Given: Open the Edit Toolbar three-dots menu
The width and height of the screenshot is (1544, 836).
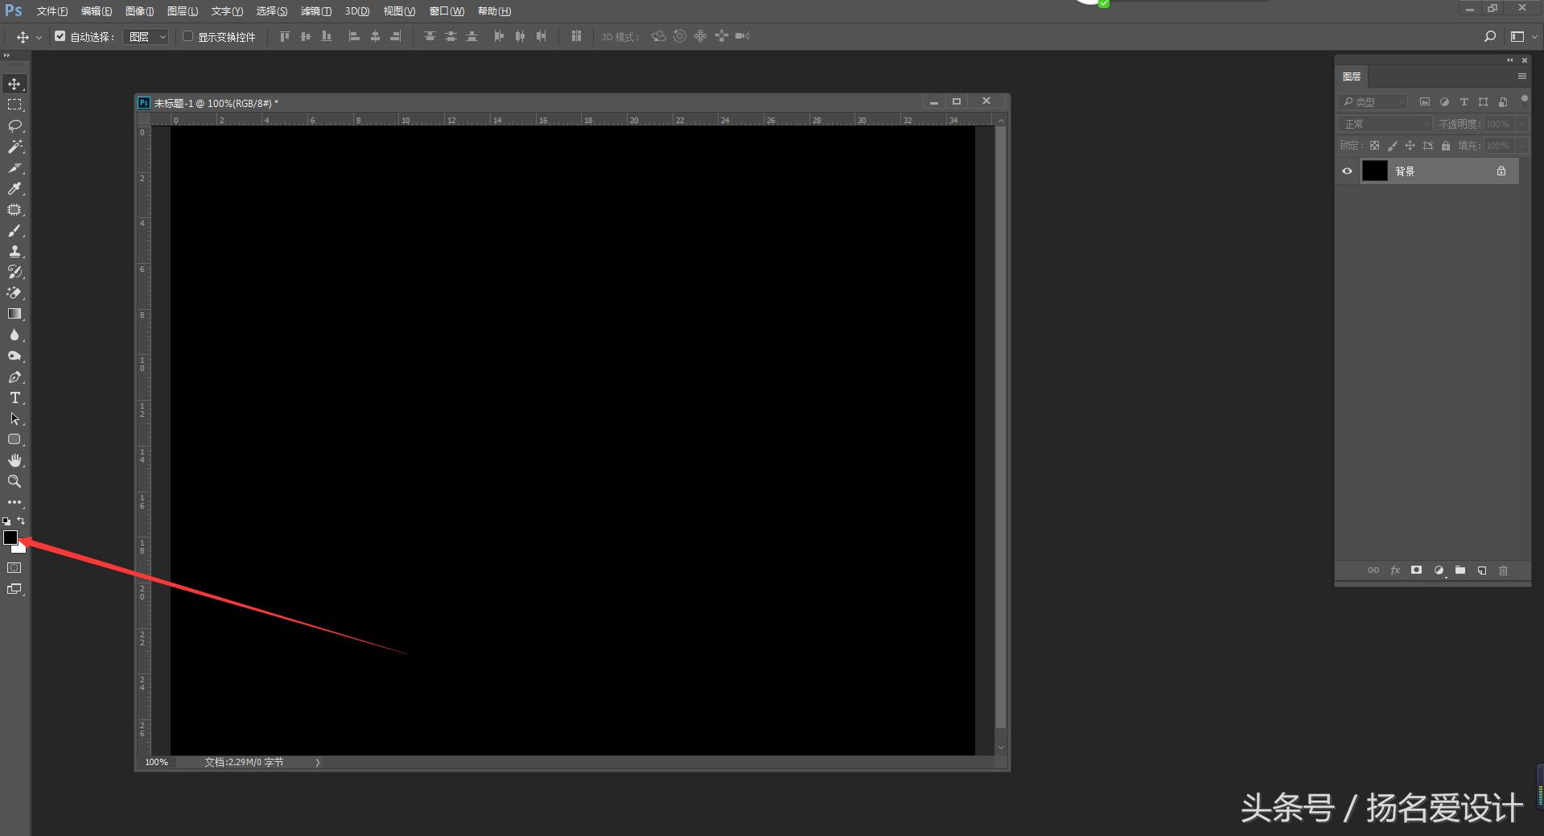Looking at the screenshot, I should click(14, 501).
